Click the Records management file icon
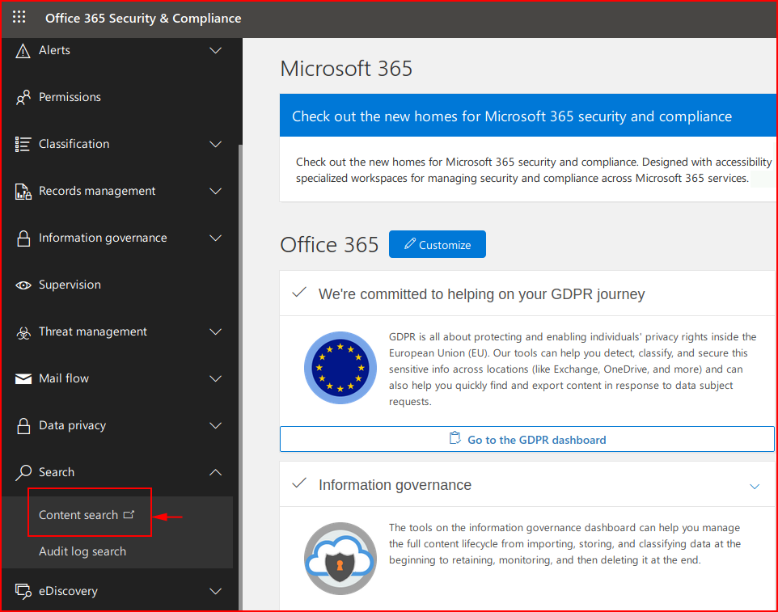This screenshot has height=612, width=778. (x=23, y=192)
